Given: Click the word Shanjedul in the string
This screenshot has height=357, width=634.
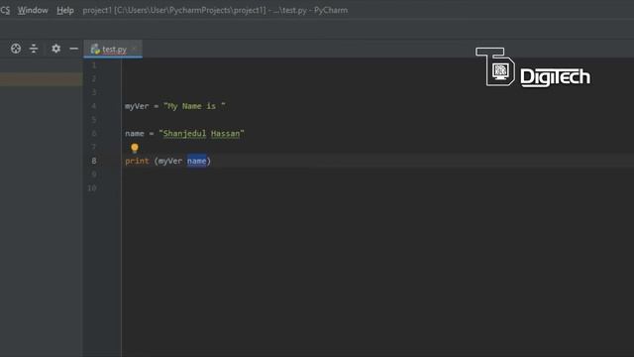Looking at the screenshot, I should (x=184, y=133).
